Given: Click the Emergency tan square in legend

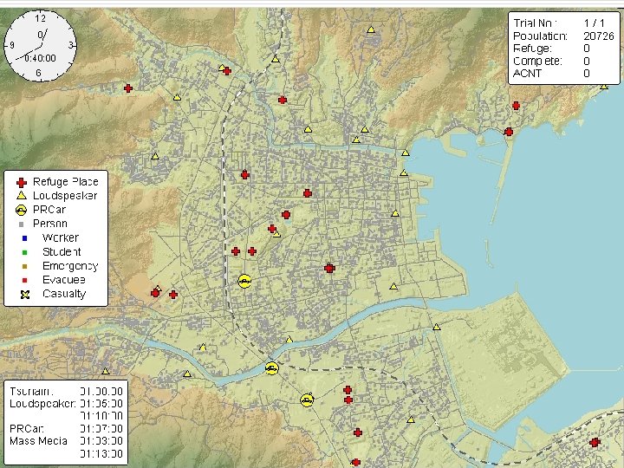Looking at the screenshot, I should coord(24,266).
